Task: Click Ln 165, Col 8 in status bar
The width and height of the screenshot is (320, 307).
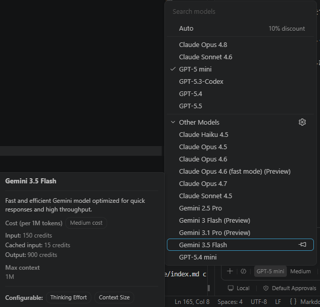Action: [192, 302]
